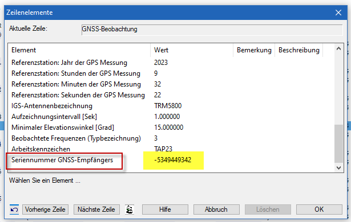Click the Wert column header
This screenshot has height=222, width=351.
(x=192, y=50)
